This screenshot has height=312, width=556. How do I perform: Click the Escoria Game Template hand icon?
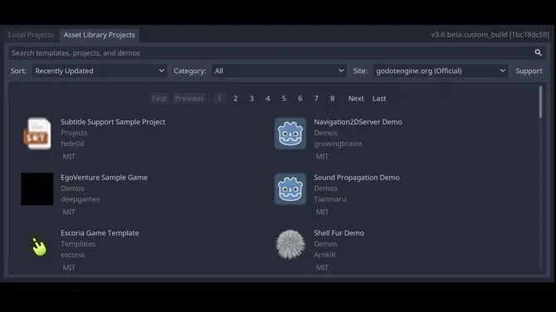39,246
